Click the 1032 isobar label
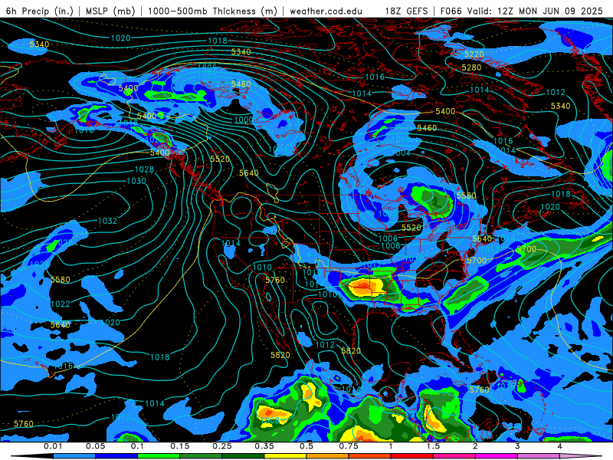The height and width of the screenshot is (460, 613). [x=107, y=221]
